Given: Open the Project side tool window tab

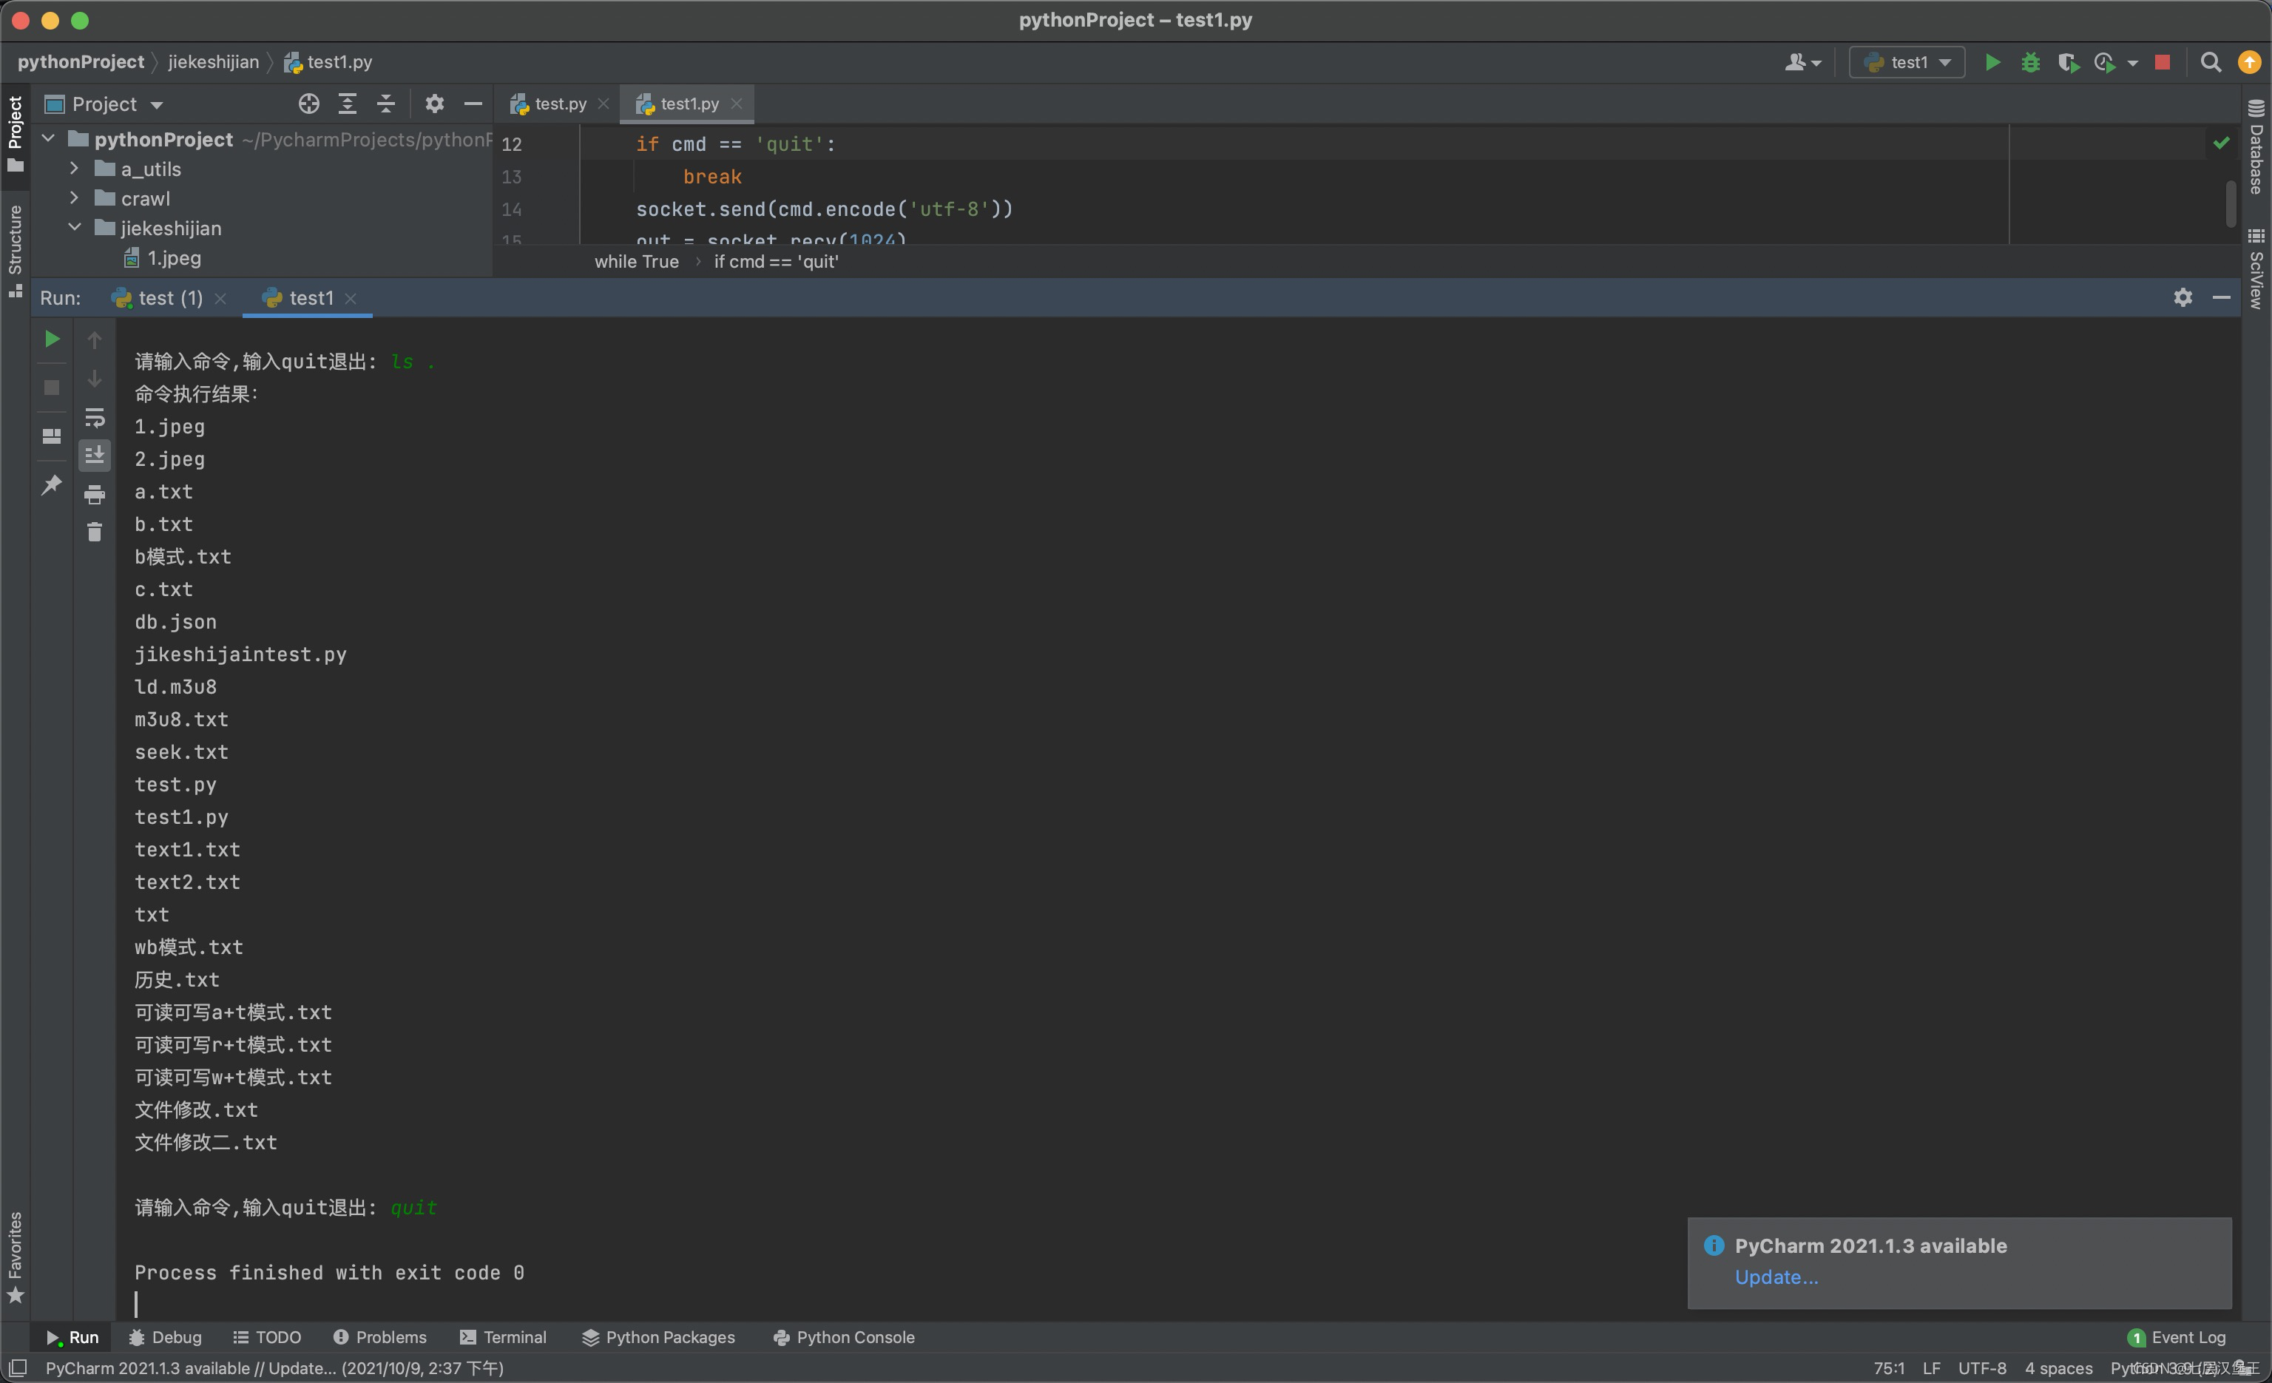Looking at the screenshot, I should [15, 134].
